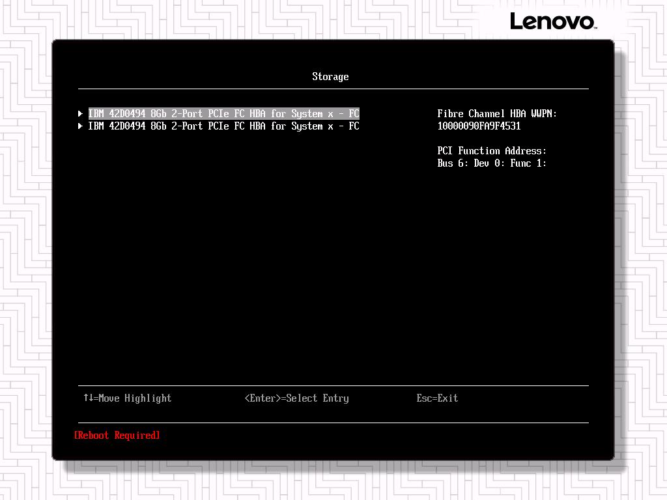Viewport: 667px width, 500px height.
Task: Click the Bus 6: Dev 0: Func 1 text
Action: [492, 163]
